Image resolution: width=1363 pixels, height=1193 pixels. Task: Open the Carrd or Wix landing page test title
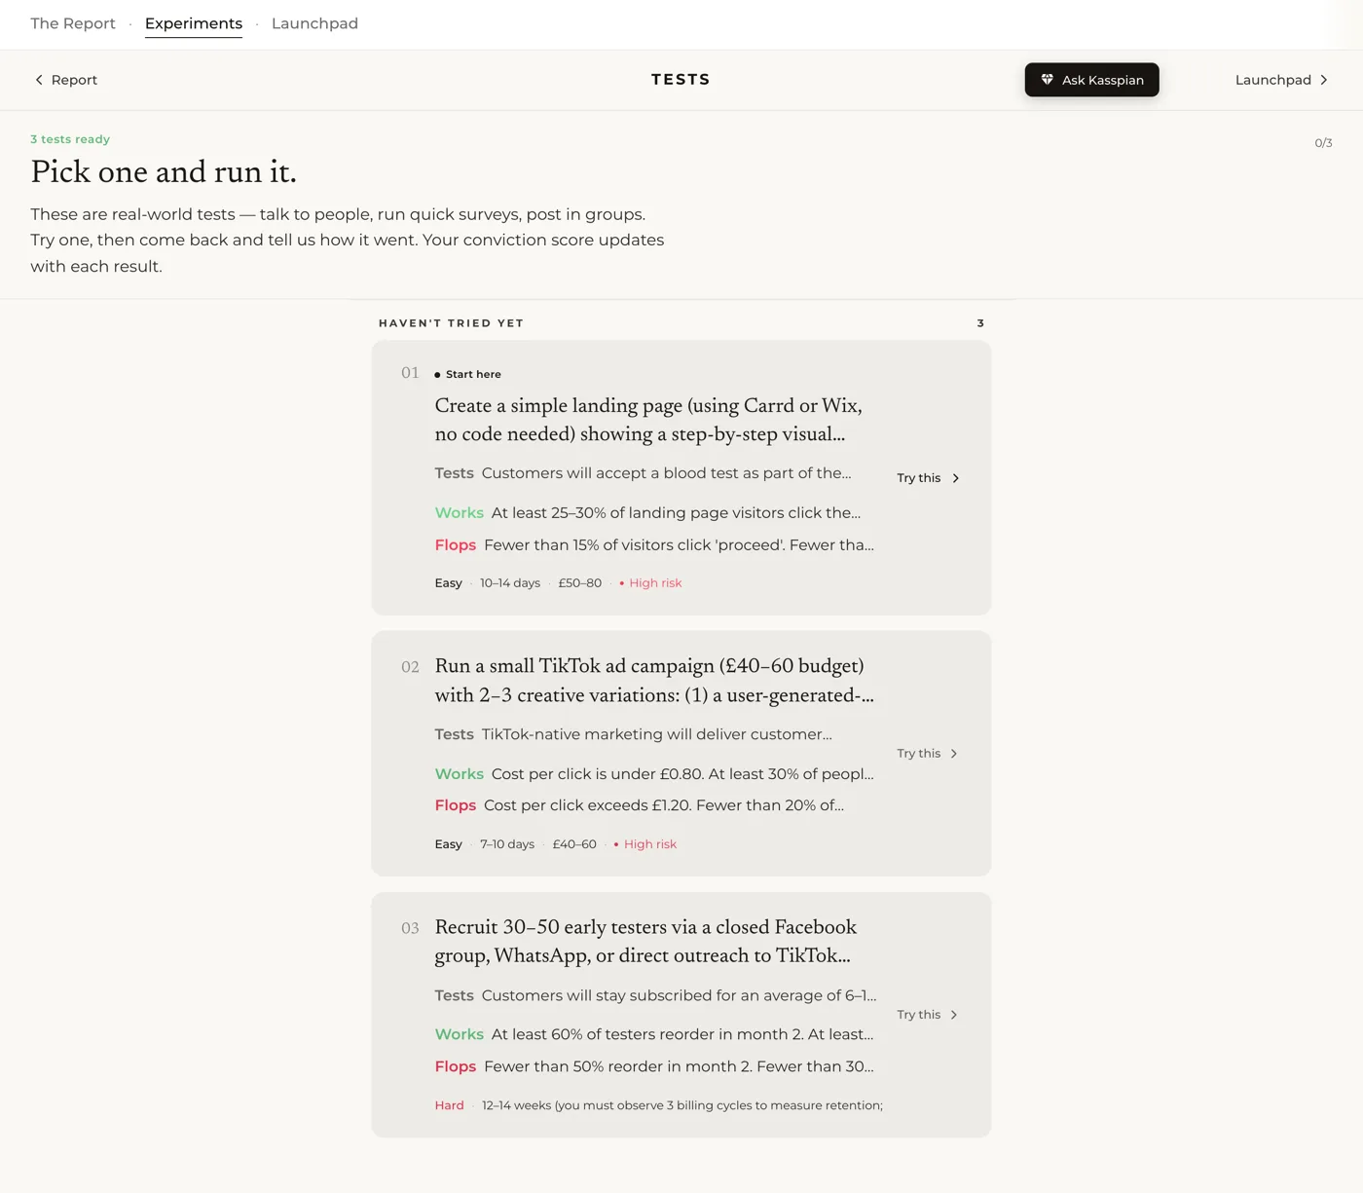tap(648, 420)
